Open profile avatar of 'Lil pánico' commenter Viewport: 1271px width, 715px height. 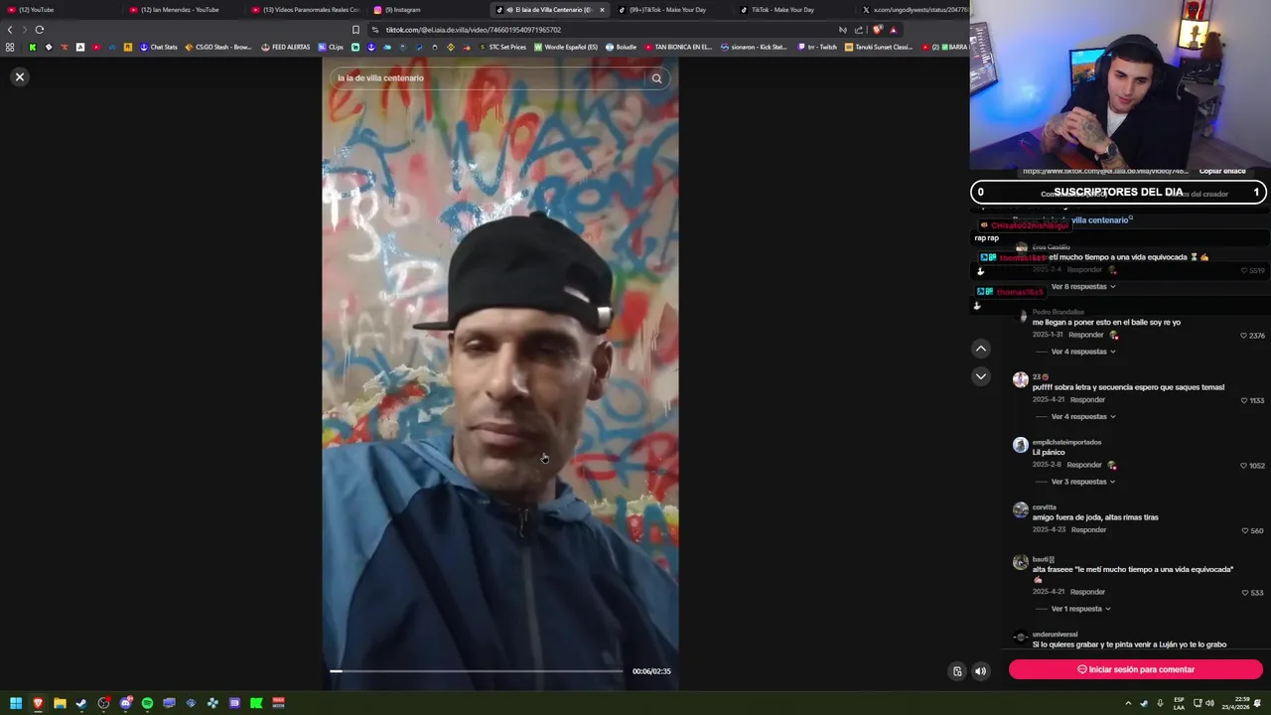pyautogui.click(x=1020, y=445)
